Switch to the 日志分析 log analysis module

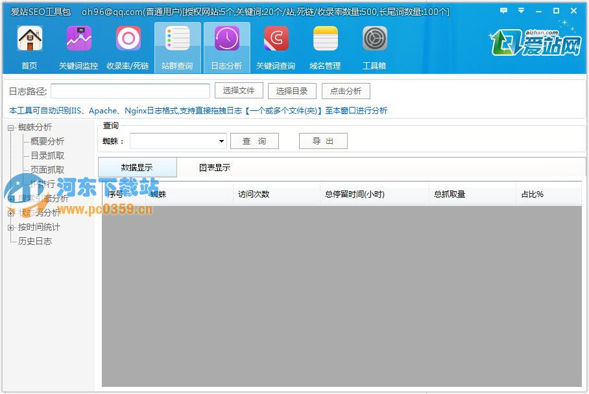226,47
